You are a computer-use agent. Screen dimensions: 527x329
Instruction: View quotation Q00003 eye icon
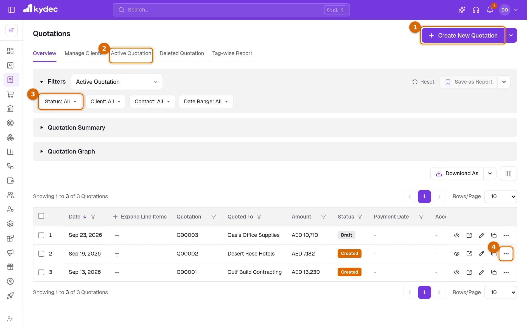coord(457,235)
